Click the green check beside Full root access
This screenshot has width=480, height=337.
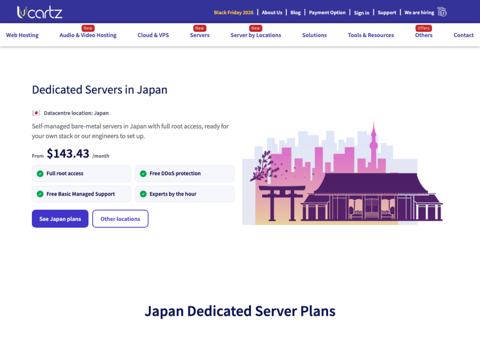click(x=40, y=174)
